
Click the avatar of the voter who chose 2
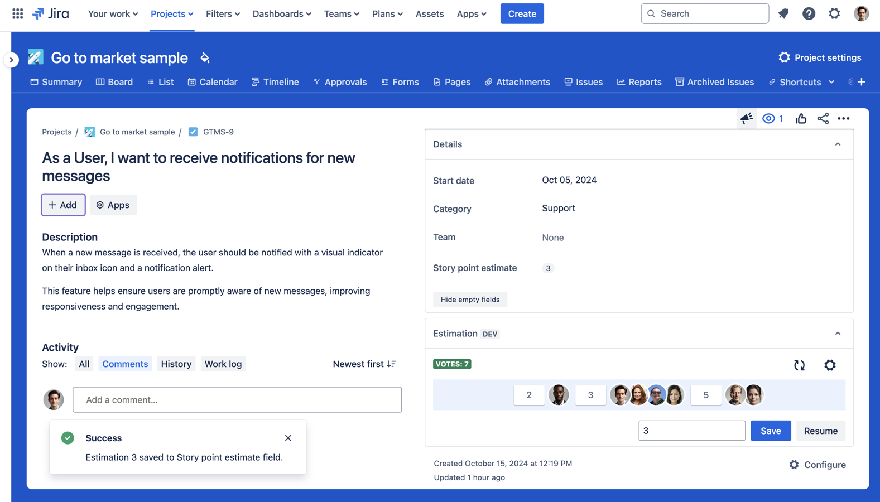tap(559, 395)
